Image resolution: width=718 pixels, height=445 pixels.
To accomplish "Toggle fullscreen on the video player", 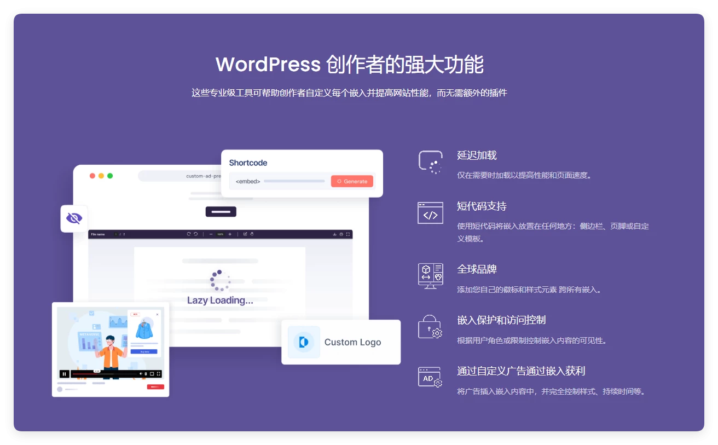I will pyautogui.click(x=159, y=374).
